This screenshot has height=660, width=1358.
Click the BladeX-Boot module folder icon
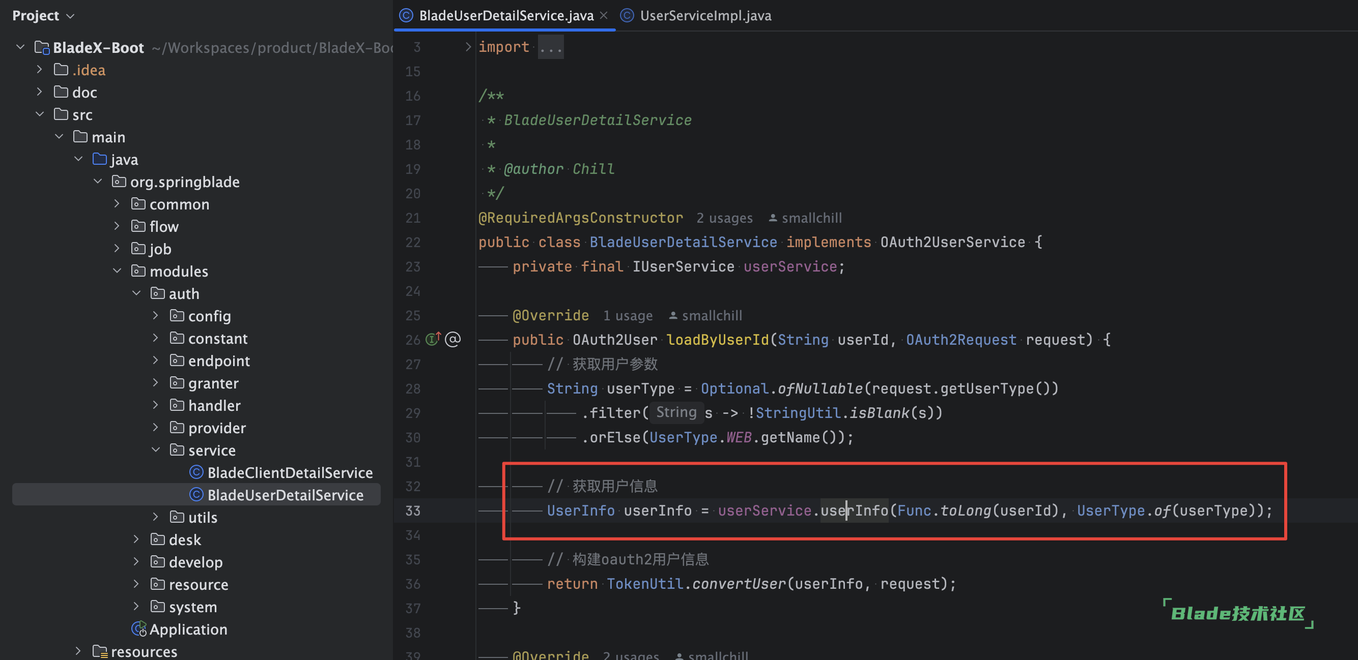[x=42, y=47]
